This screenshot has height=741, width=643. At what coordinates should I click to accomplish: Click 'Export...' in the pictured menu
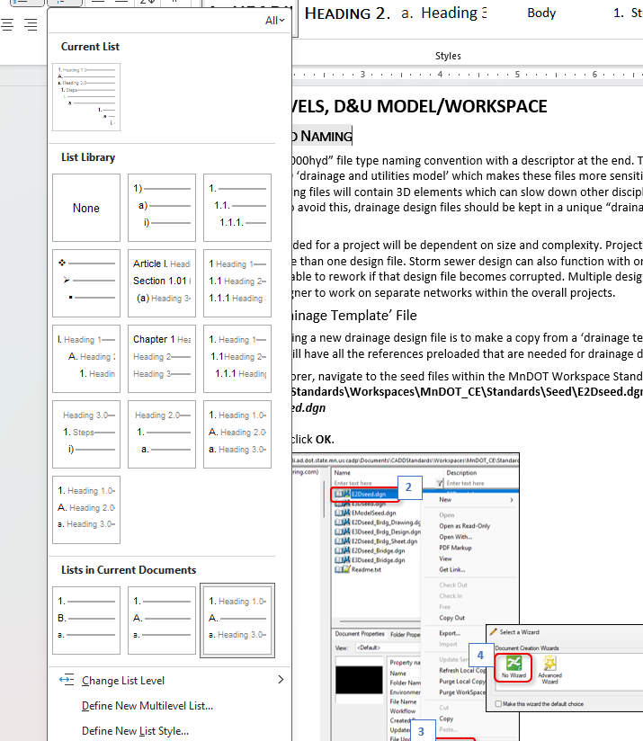[x=450, y=633]
